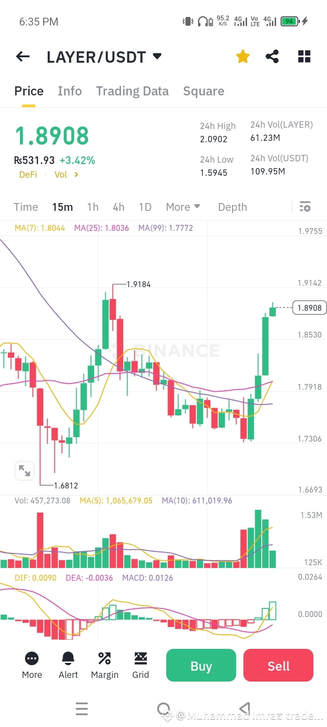Open the Grid trading icon
The width and height of the screenshot is (327, 727).
pyautogui.click(x=141, y=658)
